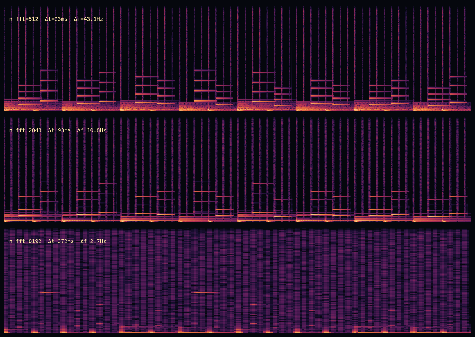The width and height of the screenshot is (475, 337).
Task: Select the "Δf=10.8Hz" label text
Action: pyautogui.click(x=92, y=130)
